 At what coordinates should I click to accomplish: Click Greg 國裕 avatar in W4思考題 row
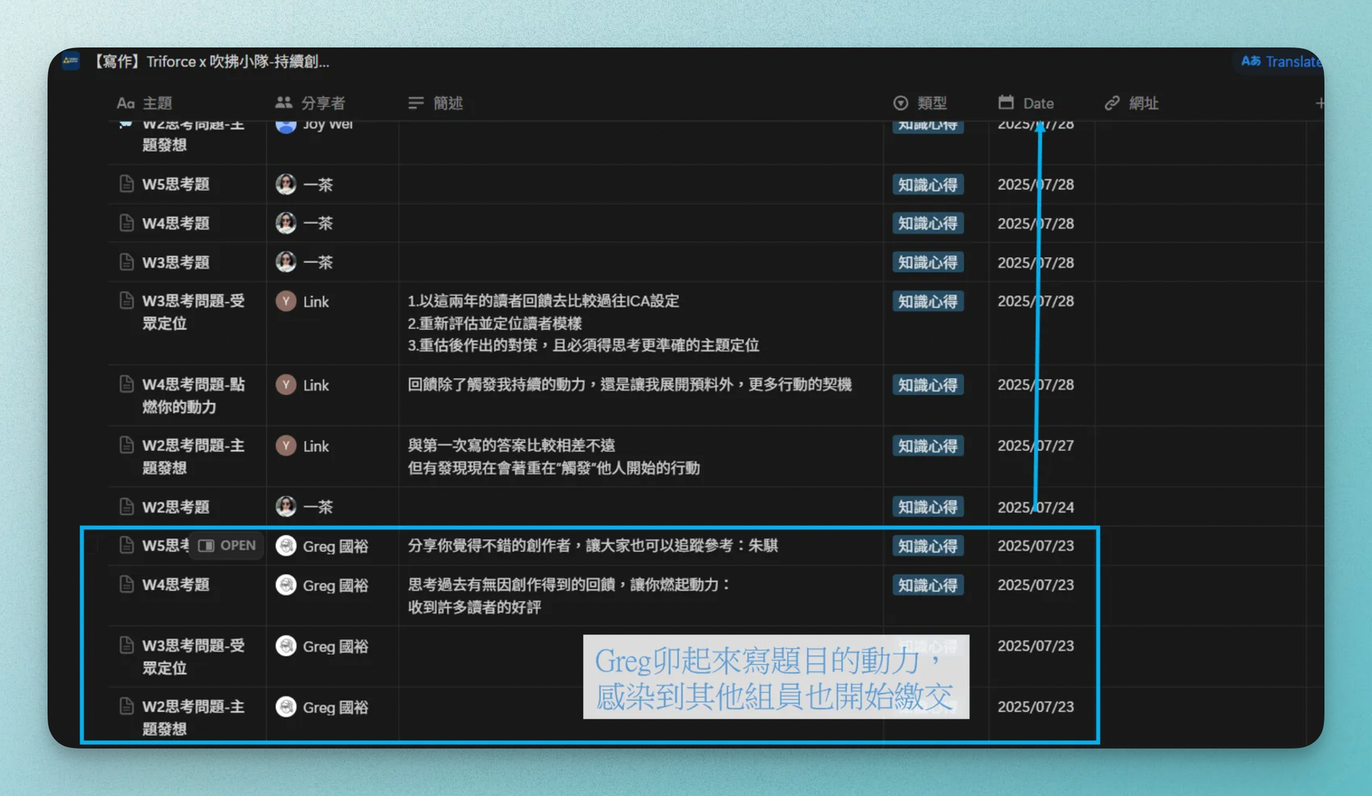coord(285,585)
